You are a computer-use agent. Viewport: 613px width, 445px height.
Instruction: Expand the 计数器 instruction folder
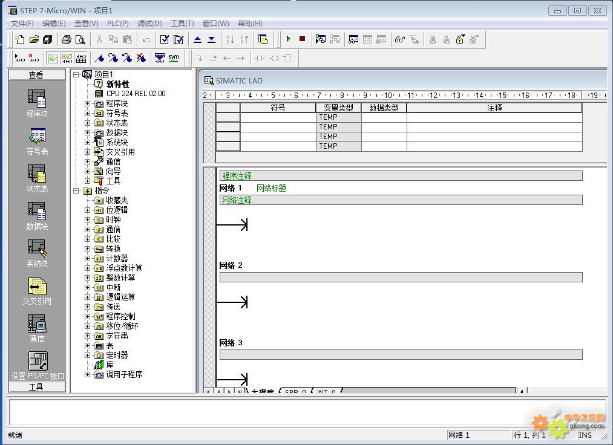tap(88, 258)
